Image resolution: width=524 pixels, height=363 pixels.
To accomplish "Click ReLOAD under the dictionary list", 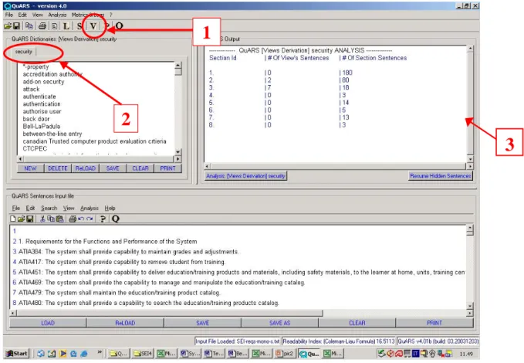I will pyautogui.click(x=86, y=168).
